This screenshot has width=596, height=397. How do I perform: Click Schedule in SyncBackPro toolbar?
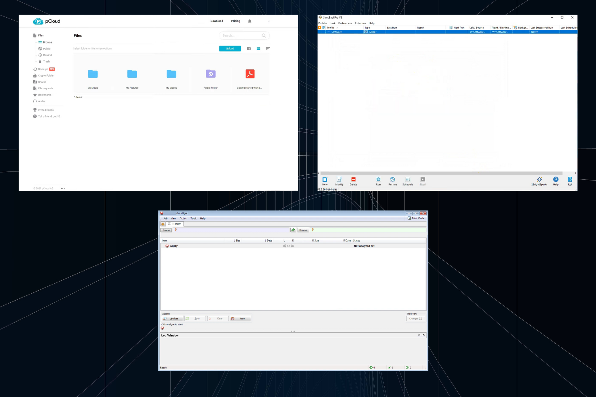point(408,181)
